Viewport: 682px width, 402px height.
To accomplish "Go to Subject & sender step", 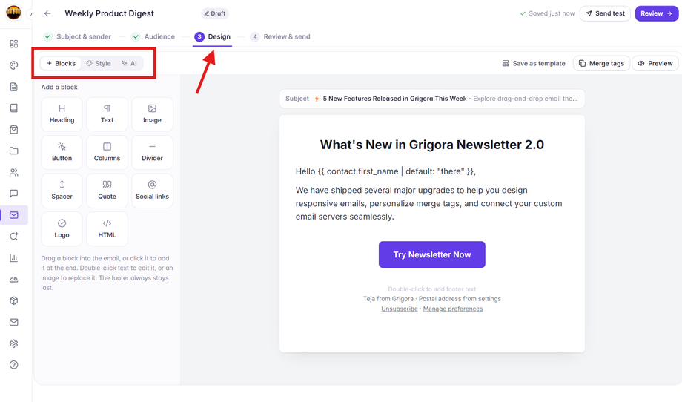I will click(77, 36).
